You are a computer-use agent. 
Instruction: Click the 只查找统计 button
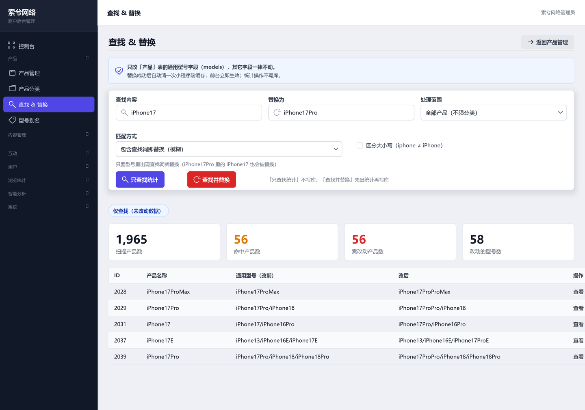(x=140, y=179)
